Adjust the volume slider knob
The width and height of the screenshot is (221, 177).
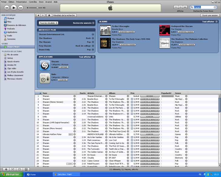[38, 8]
